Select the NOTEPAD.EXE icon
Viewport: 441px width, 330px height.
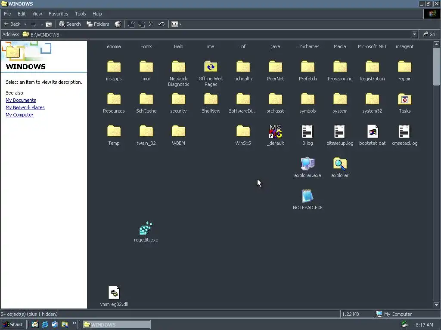[307, 196]
